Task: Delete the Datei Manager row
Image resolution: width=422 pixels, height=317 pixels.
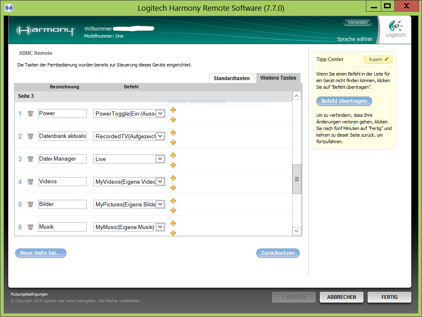Action: pos(30,159)
